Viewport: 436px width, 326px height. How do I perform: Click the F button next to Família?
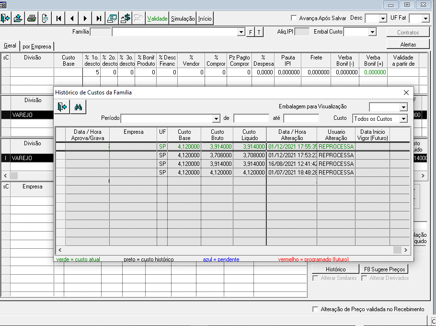[x=251, y=32]
